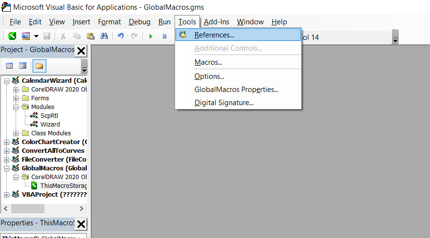Click the View Code icon in Project panel
430x238 pixels.
point(9,66)
